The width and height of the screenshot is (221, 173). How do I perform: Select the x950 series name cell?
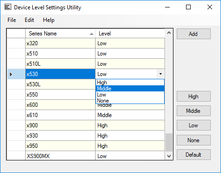(x=60, y=146)
